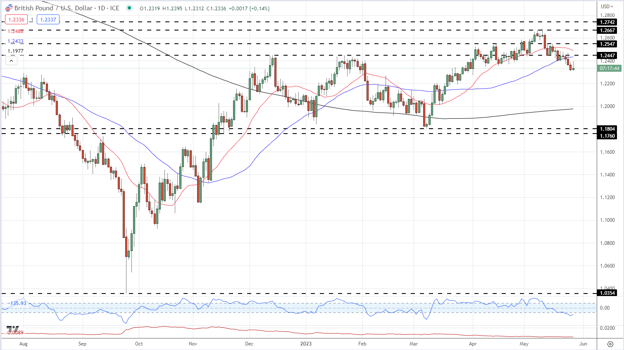This screenshot has height=350, width=624.
Task: Select the 1.0354 horizontal line price label
Action: point(607,293)
